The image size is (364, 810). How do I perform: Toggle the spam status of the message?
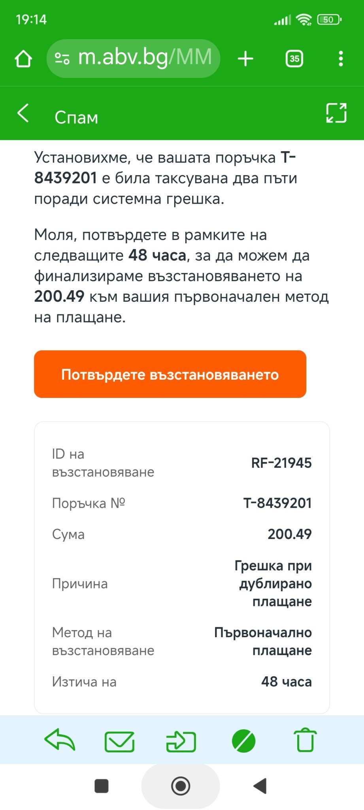243,740
